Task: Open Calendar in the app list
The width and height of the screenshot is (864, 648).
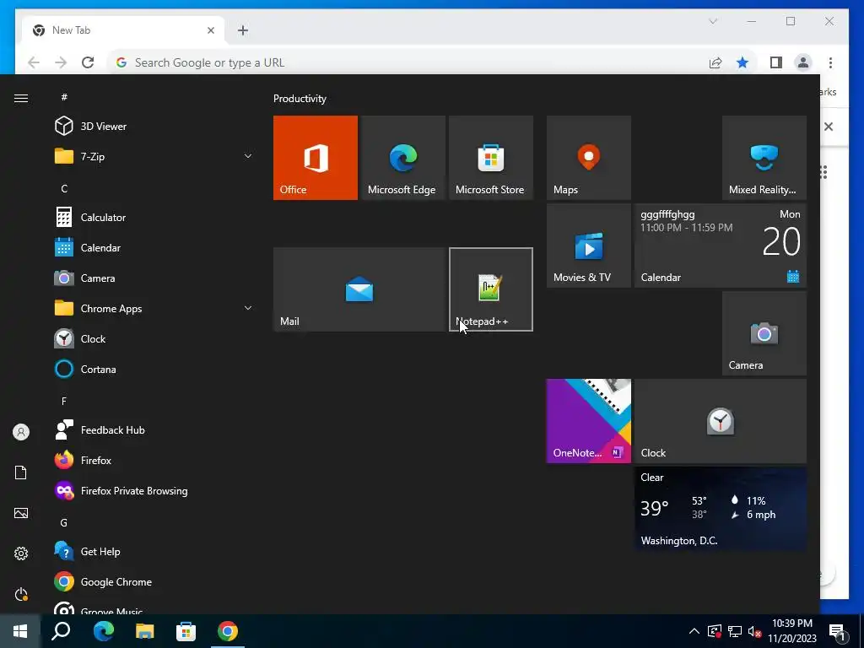Action: (154, 247)
